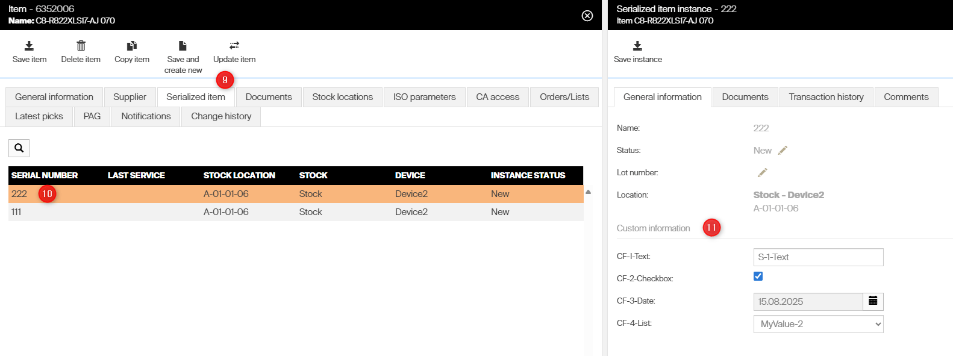Click the Copy item icon
The height and width of the screenshot is (356, 953).
[132, 46]
